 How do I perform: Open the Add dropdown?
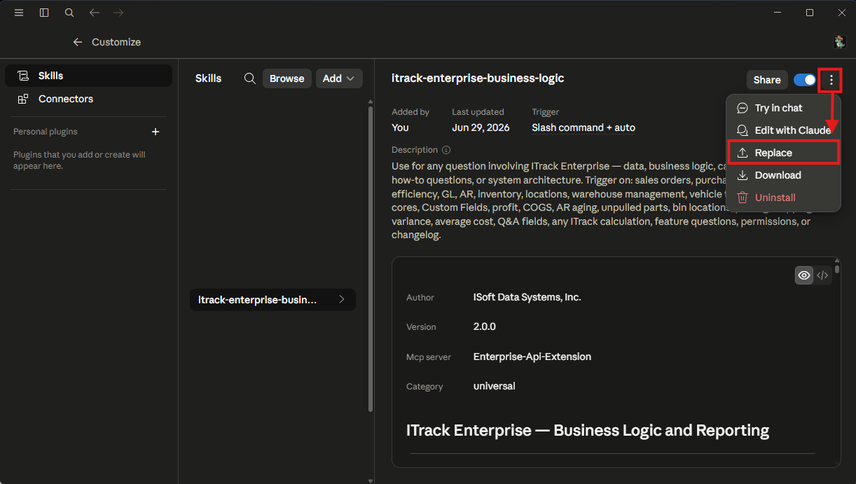pyautogui.click(x=339, y=78)
